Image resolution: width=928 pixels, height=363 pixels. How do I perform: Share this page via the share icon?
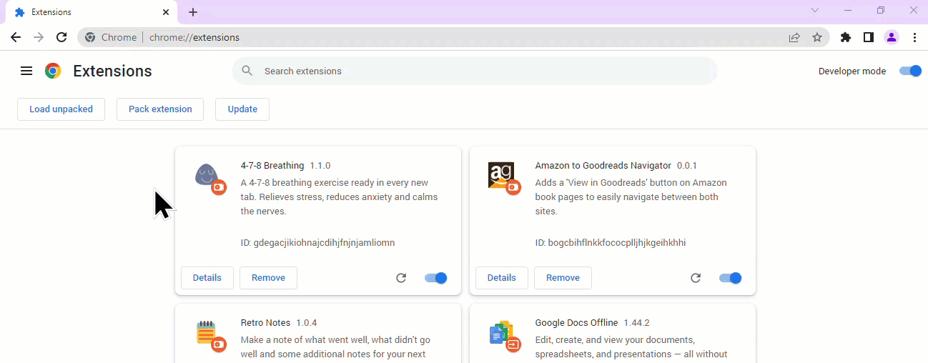coord(794,37)
